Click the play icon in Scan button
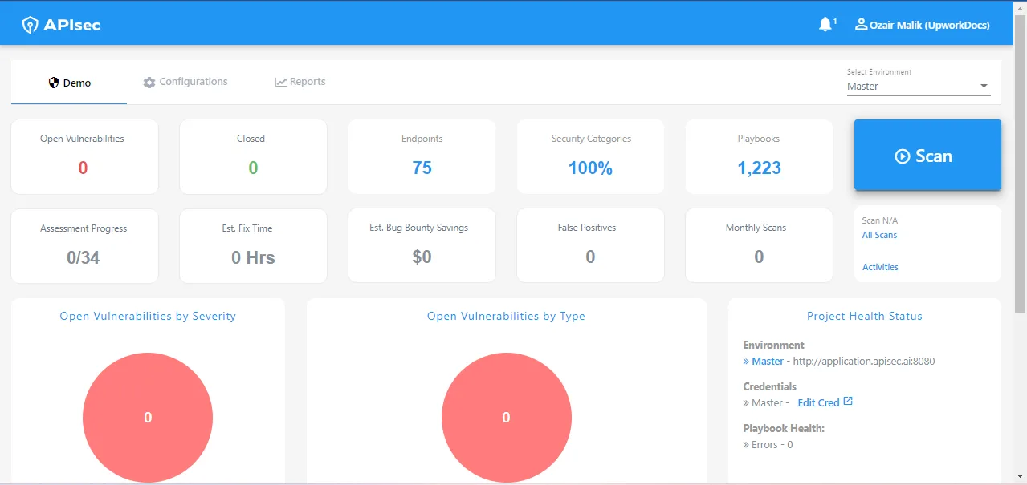Image resolution: width=1027 pixels, height=485 pixels. pos(903,156)
